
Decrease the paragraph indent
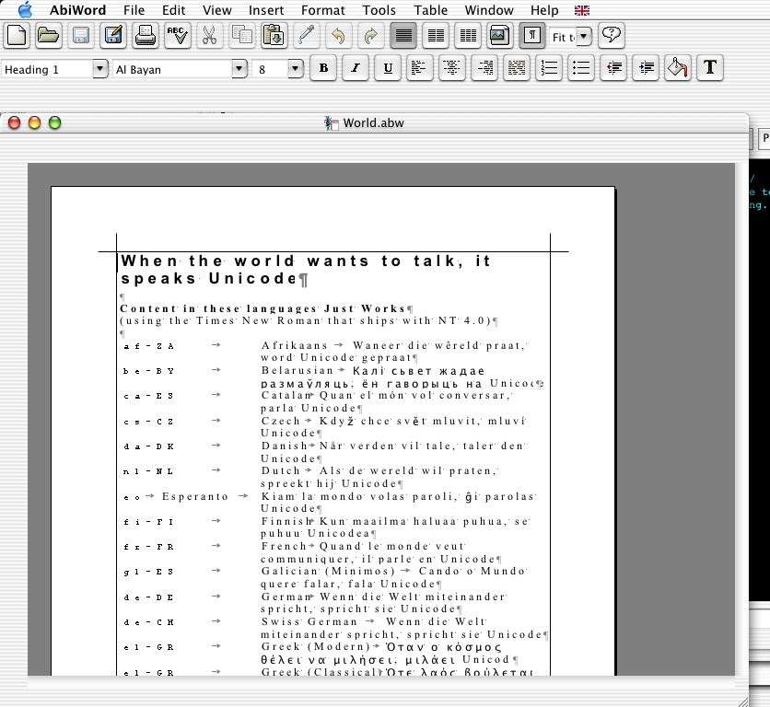point(613,68)
